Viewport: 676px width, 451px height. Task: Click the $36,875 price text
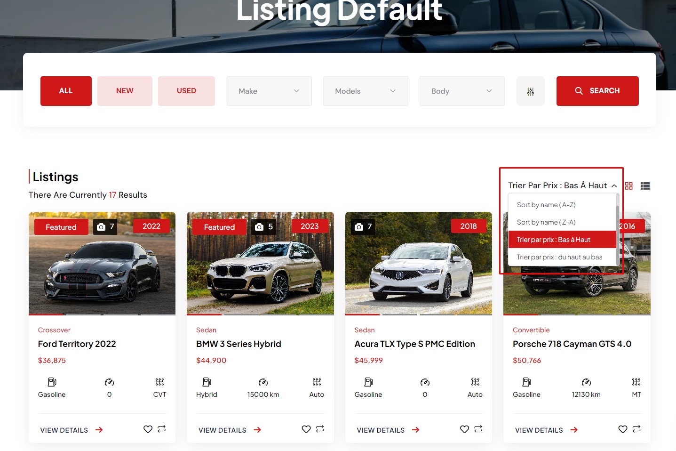click(52, 361)
